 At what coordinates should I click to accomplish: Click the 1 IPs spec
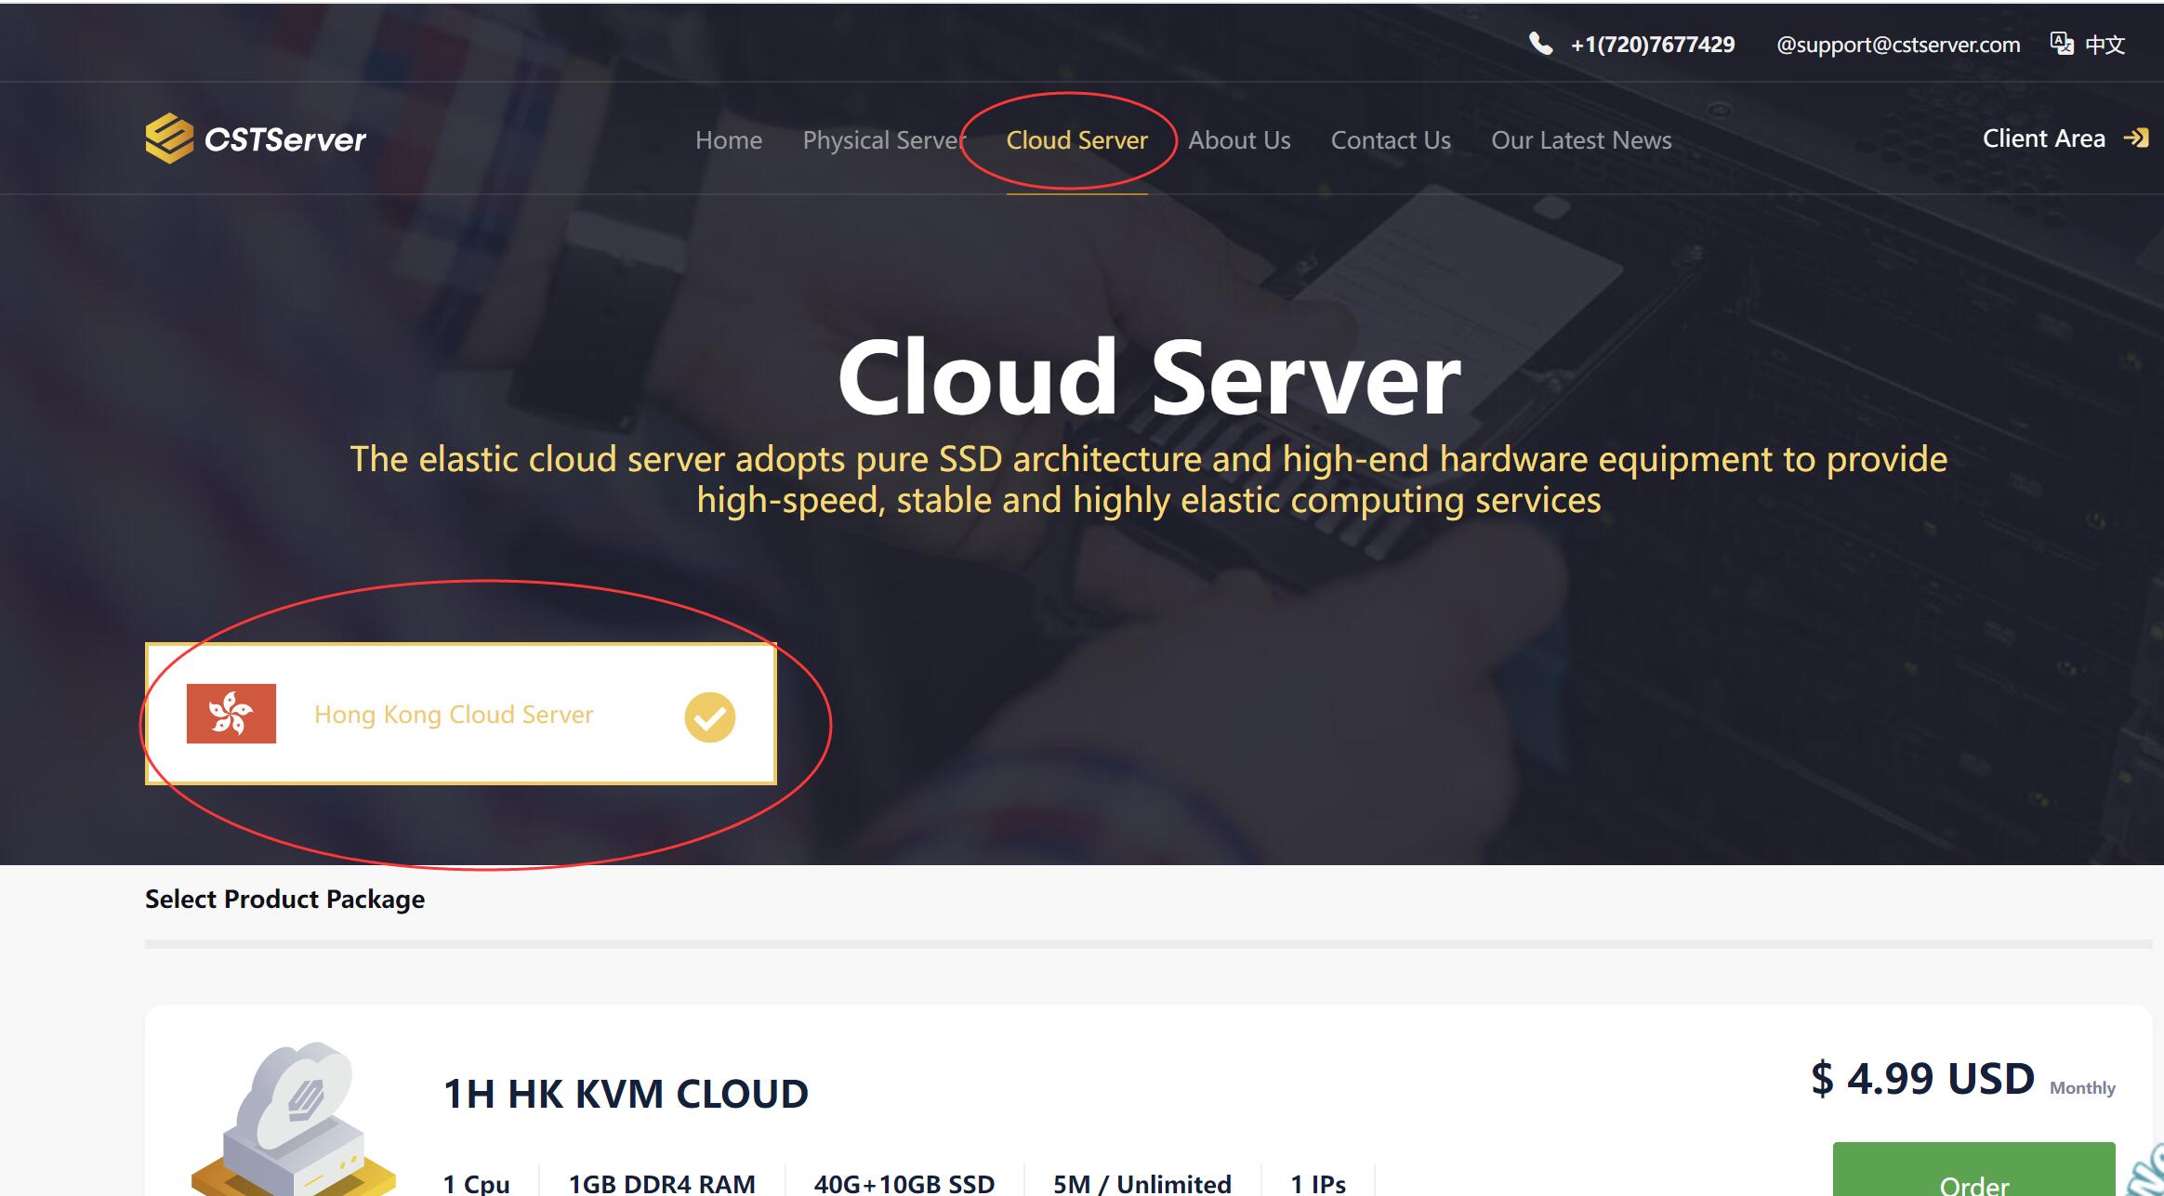coord(1318,1183)
